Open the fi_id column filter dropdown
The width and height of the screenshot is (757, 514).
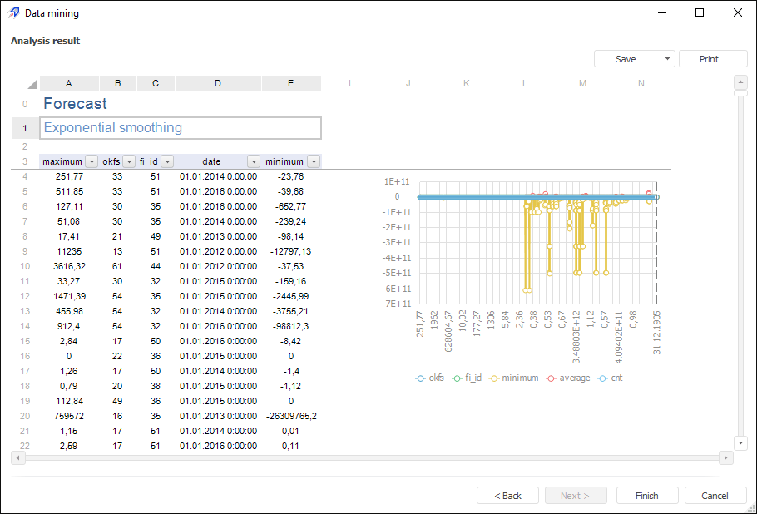click(167, 161)
